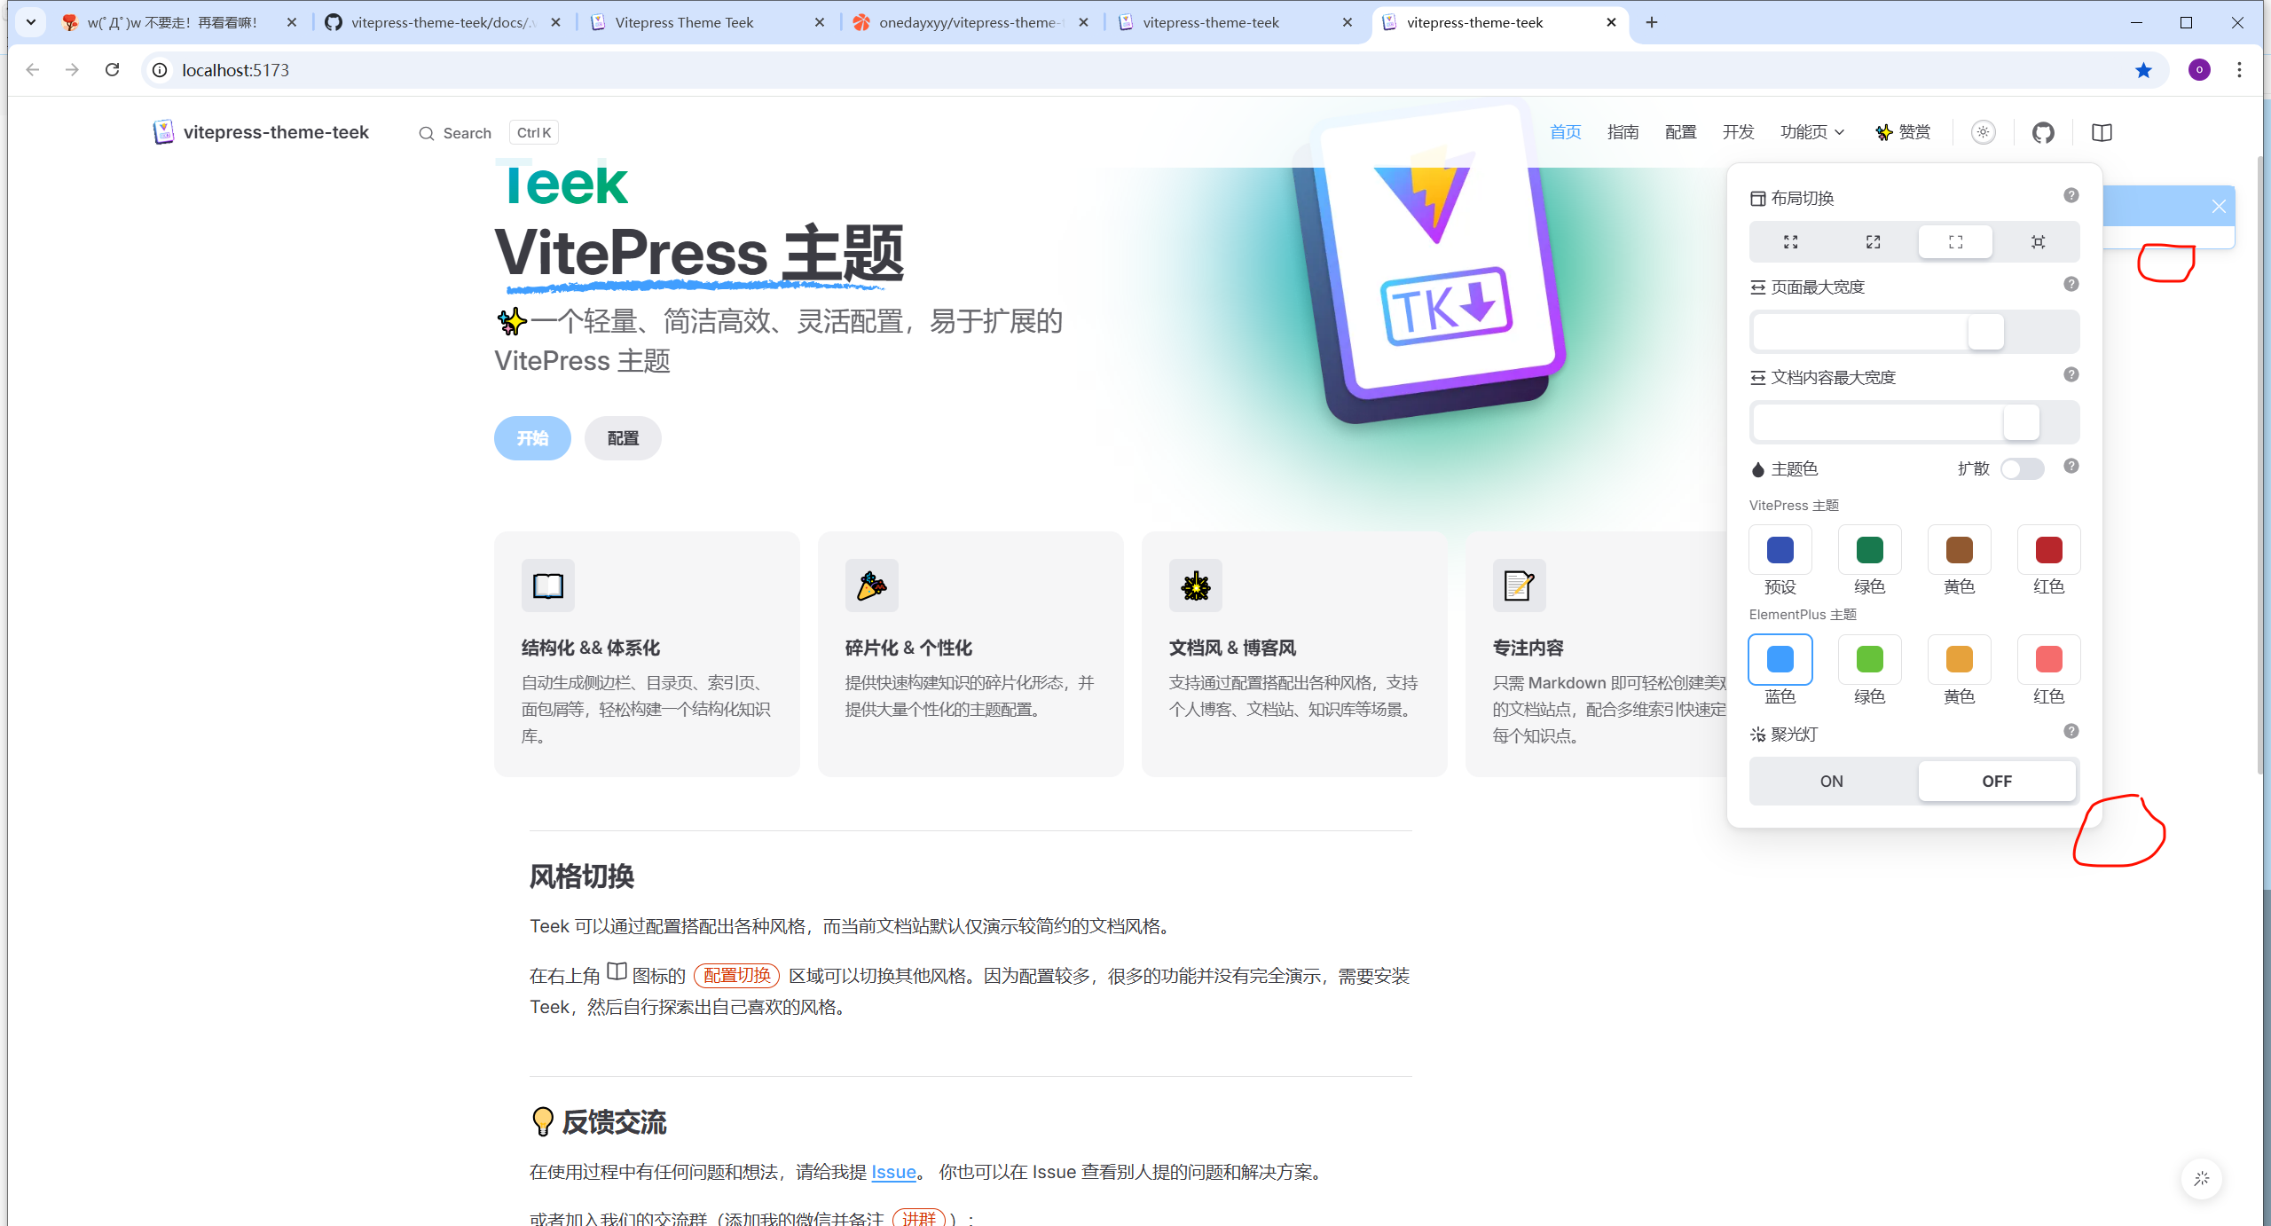The image size is (2271, 1226).
Task: Click help icon beside 聚光灯
Action: (x=2071, y=732)
